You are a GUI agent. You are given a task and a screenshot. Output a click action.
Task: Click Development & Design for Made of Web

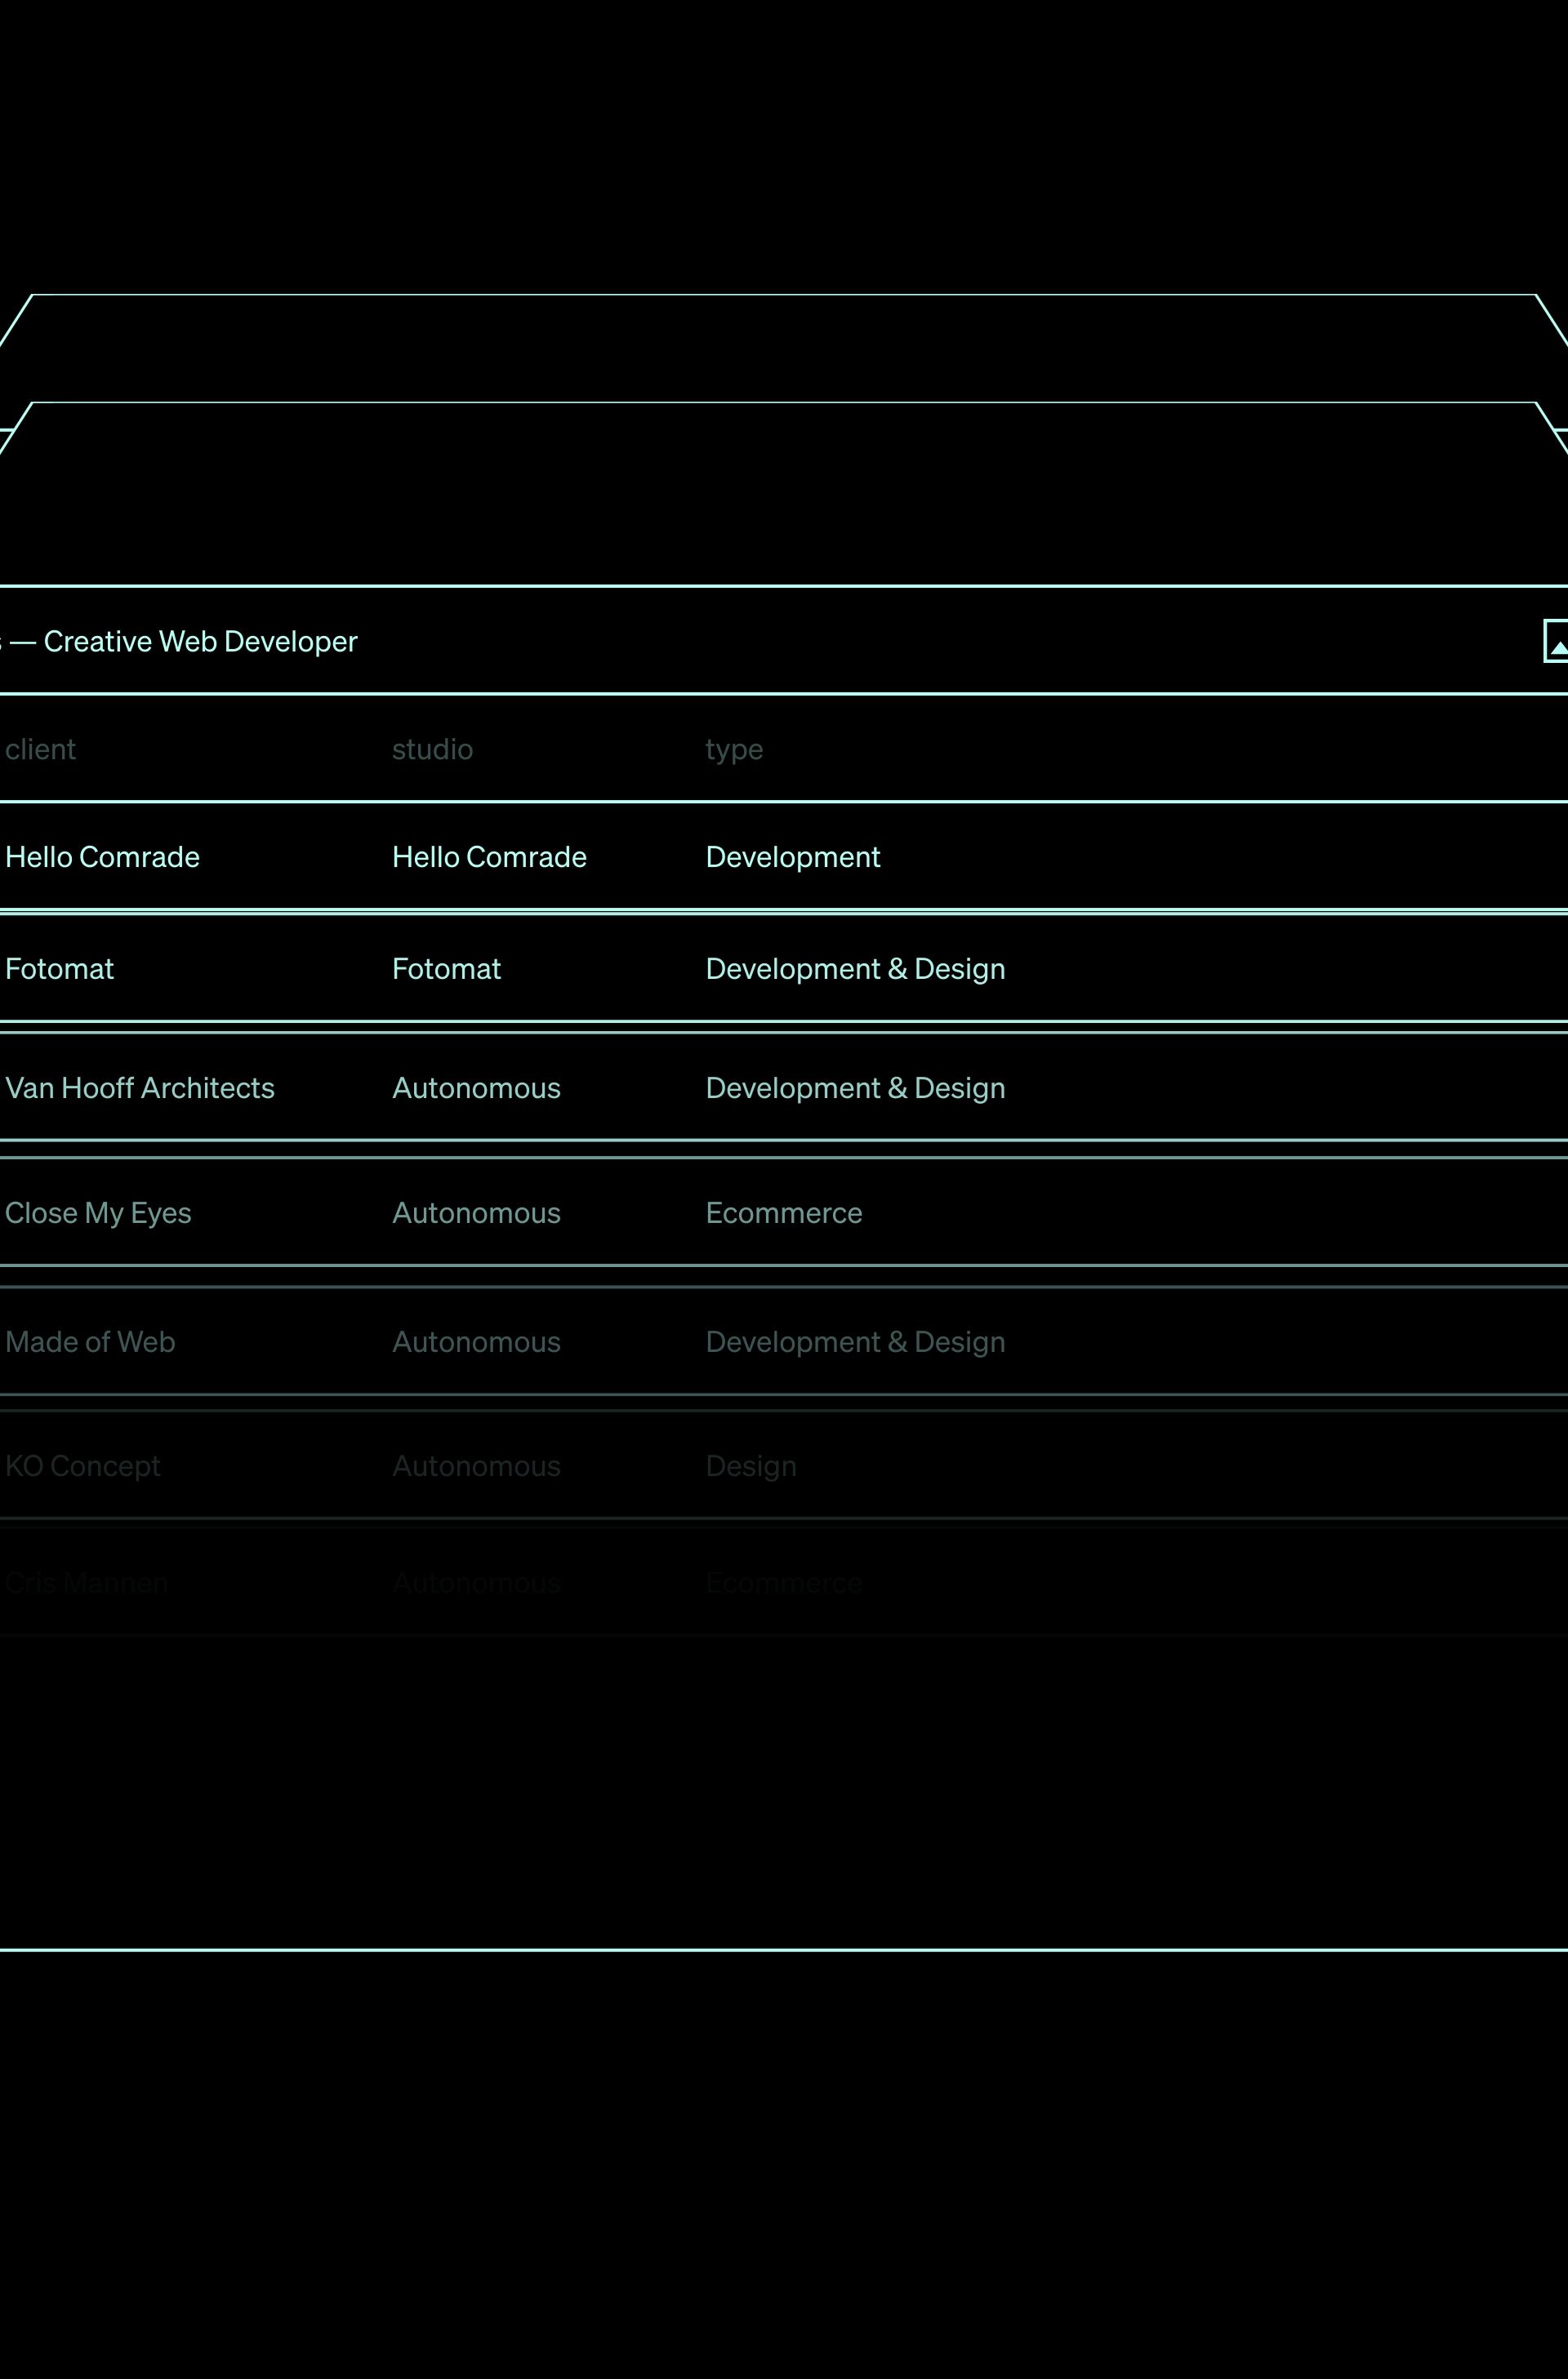click(x=855, y=1342)
